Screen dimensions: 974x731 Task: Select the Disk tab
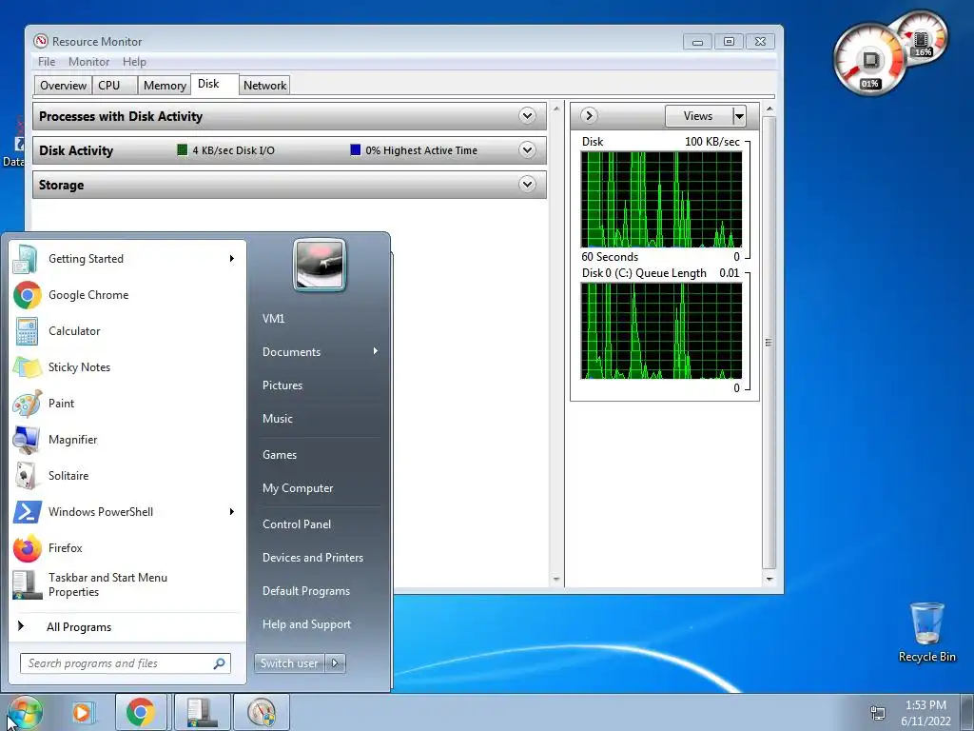click(x=214, y=84)
